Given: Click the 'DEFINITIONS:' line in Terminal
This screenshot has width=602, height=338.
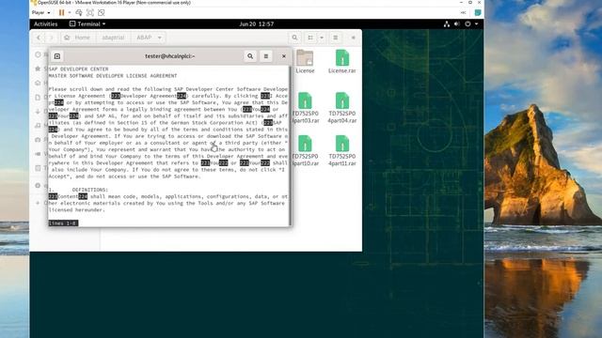Looking at the screenshot, I should (90, 190).
